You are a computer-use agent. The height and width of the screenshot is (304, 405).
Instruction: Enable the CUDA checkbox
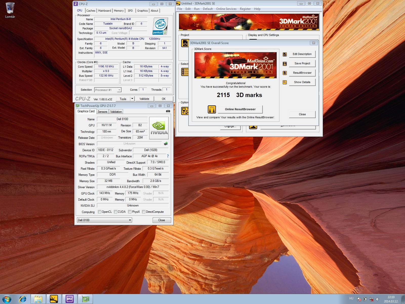(x=115, y=212)
